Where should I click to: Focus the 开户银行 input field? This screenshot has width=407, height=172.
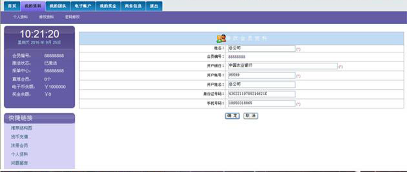(x=283, y=66)
